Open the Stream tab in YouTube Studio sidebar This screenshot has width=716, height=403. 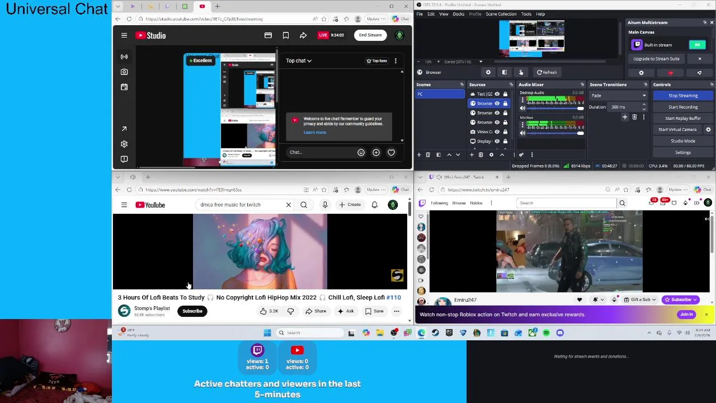tap(124, 57)
